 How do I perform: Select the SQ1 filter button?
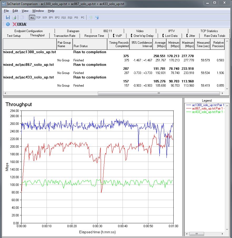pos(64,18)
